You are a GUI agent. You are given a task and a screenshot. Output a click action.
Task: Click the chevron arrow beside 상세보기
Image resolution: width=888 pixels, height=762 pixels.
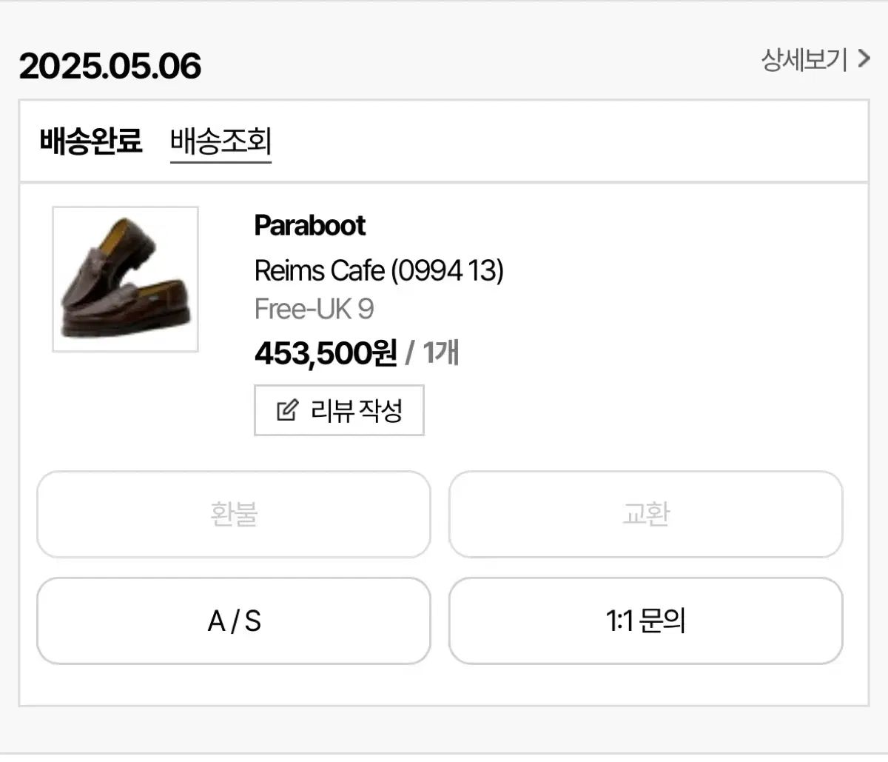click(x=864, y=59)
